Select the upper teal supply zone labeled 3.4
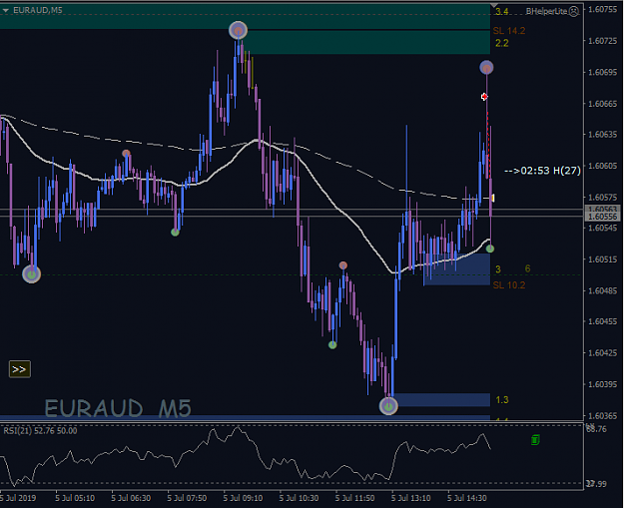The height and width of the screenshot is (508, 624). 245,17
